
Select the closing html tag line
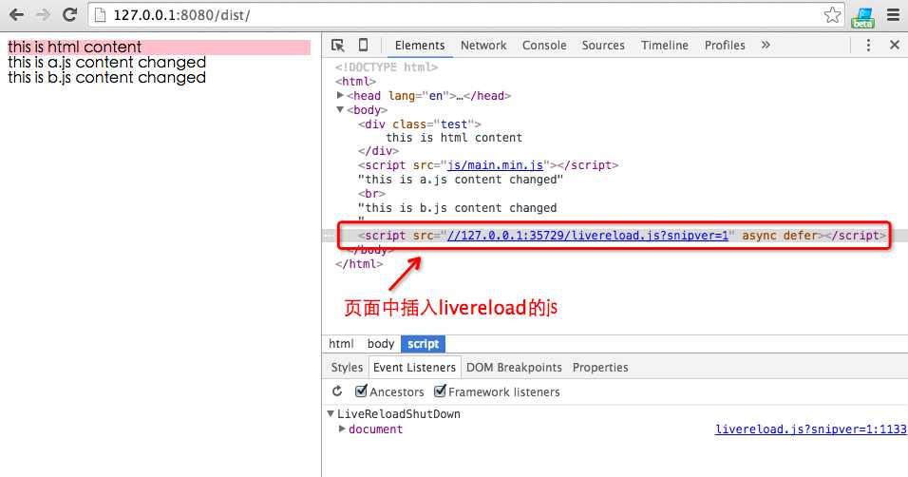pyautogui.click(x=359, y=264)
